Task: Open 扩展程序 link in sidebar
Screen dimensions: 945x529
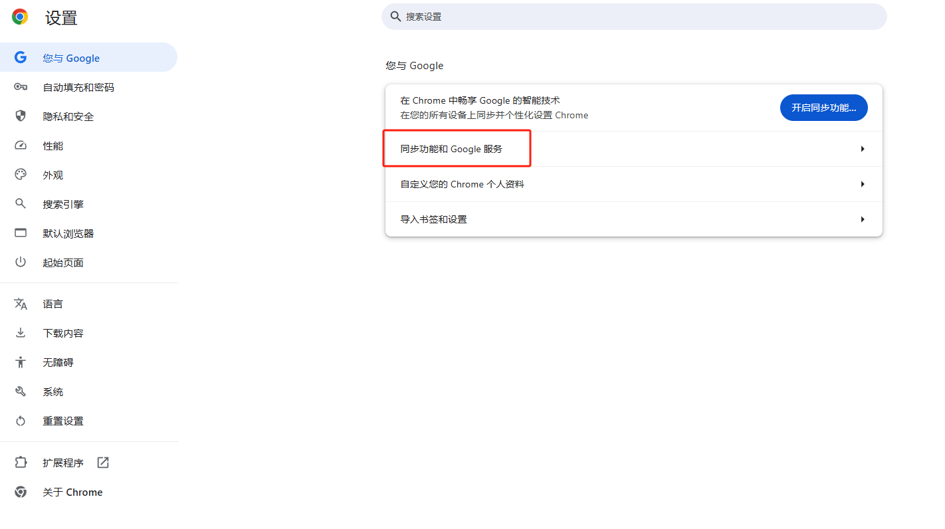Action: pos(88,463)
